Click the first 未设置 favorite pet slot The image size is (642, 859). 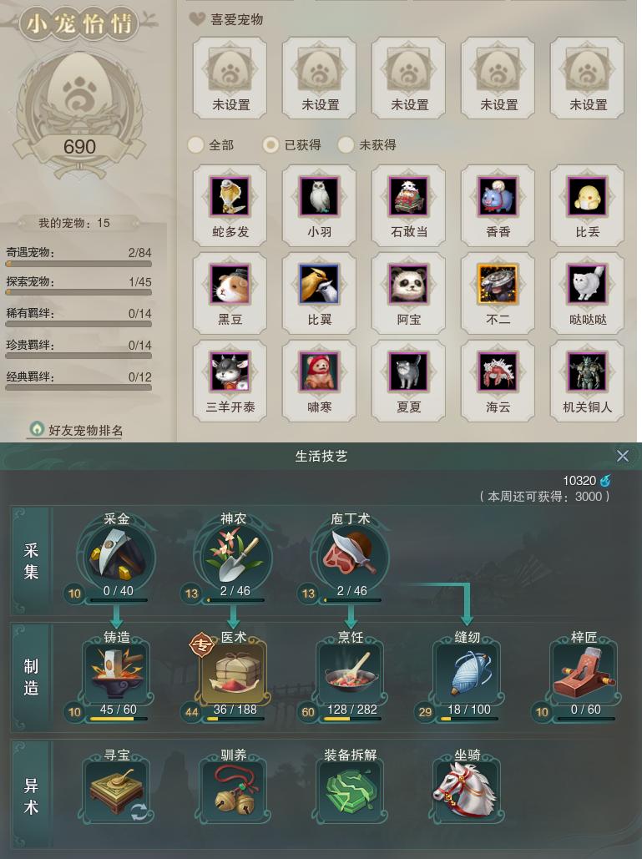click(x=230, y=78)
